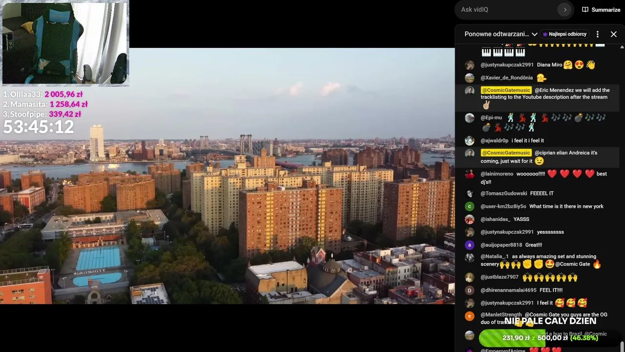The width and height of the screenshot is (625, 352).
Task: Click auijopaper8818's purple avatar
Action: point(469,245)
